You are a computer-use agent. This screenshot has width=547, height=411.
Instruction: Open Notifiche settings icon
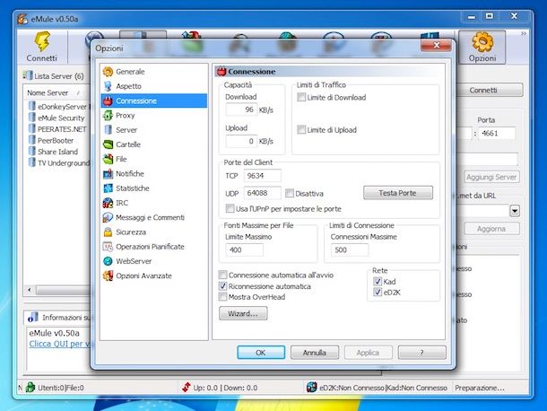(x=108, y=173)
